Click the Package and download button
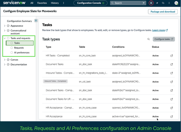 click(163, 12)
